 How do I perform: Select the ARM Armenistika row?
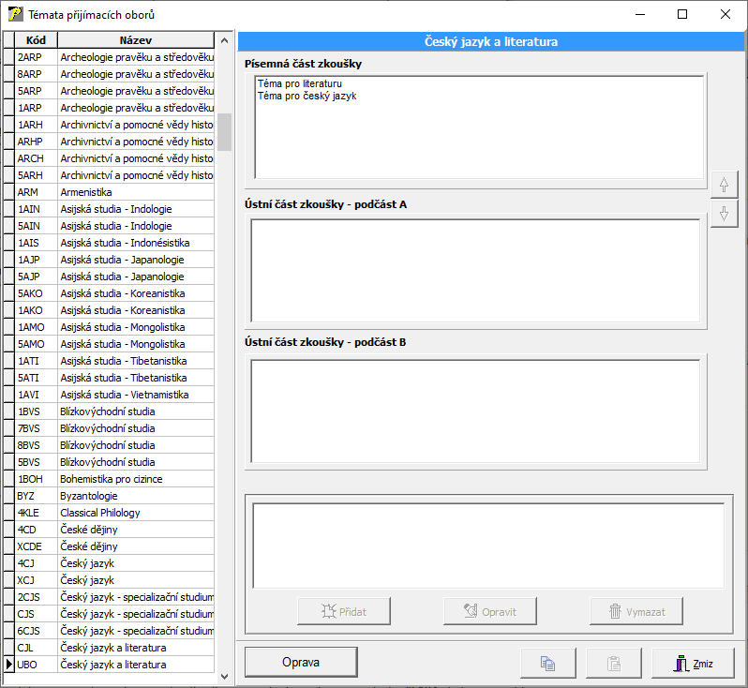(114, 192)
